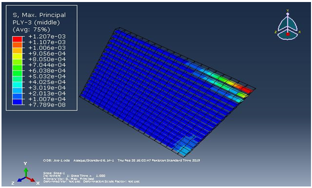Select the dark blue +7.789e-08 legend swatch
This screenshot has width=312, height=188.
coord(17,102)
